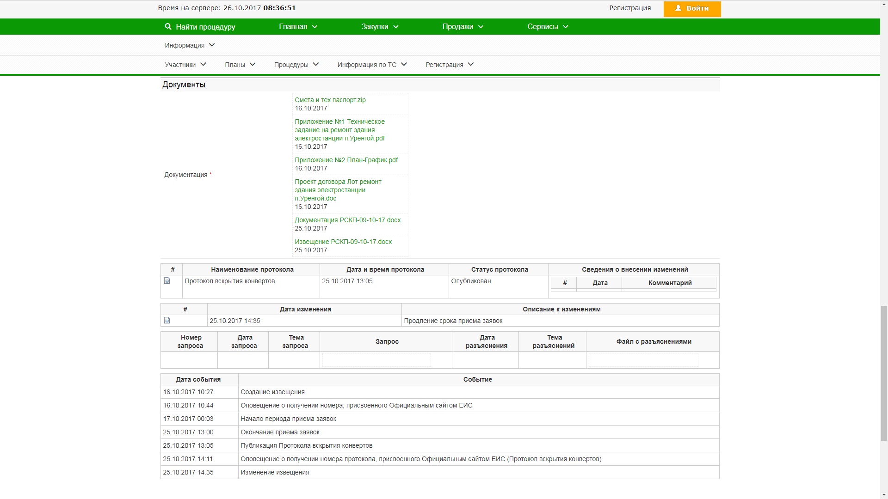Click the user icon on Войти button
Screen dimensions: 888x499
(x=678, y=8)
